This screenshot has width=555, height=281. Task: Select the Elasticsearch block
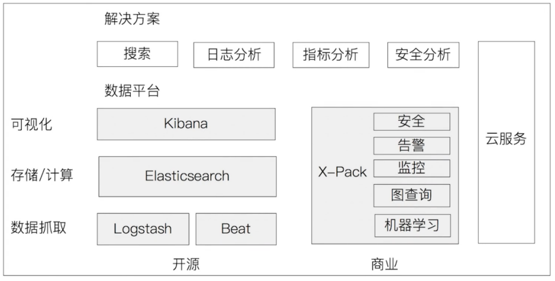(x=187, y=176)
